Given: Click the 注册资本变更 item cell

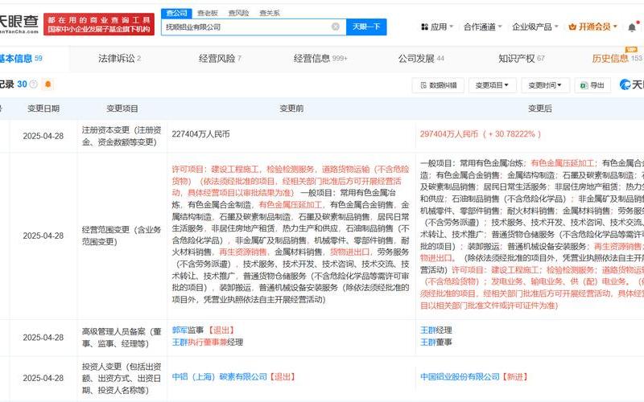Looking at the screenshot, I should point(122,136).
